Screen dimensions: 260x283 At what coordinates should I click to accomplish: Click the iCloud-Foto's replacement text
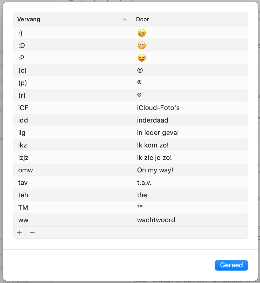[x=158, y=108]
